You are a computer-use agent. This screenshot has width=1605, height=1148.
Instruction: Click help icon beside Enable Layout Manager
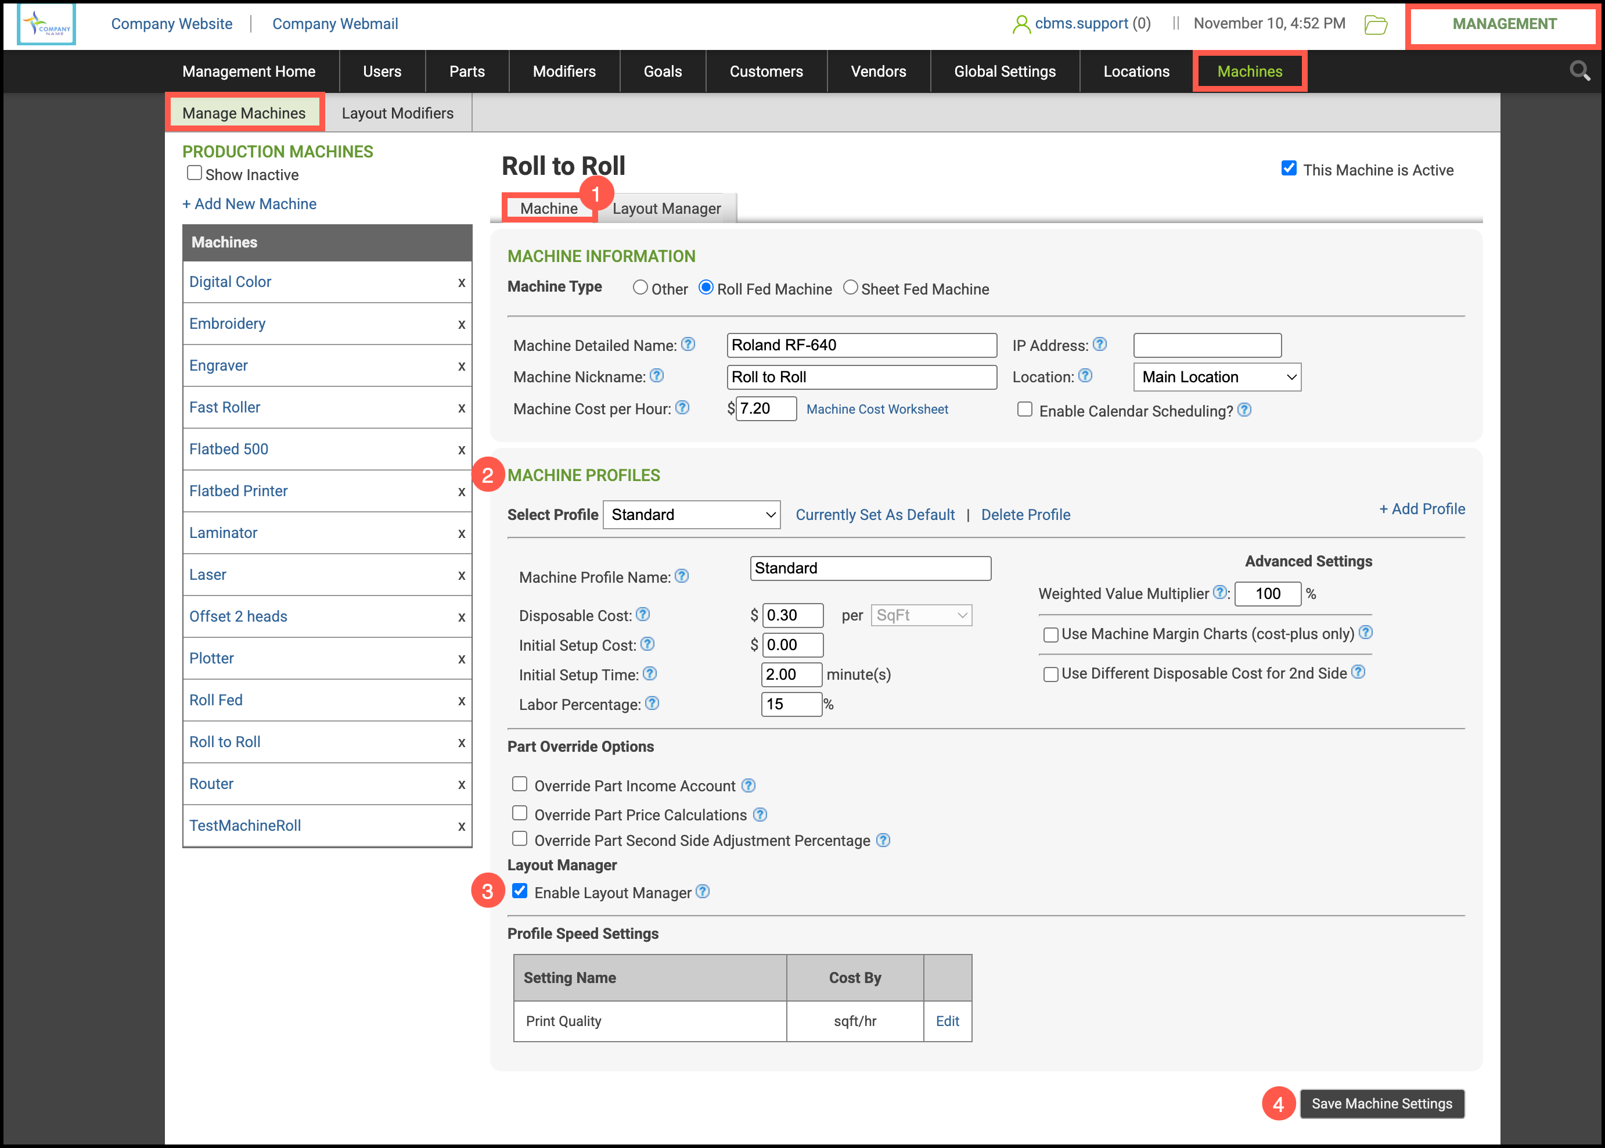pos(702,891)
